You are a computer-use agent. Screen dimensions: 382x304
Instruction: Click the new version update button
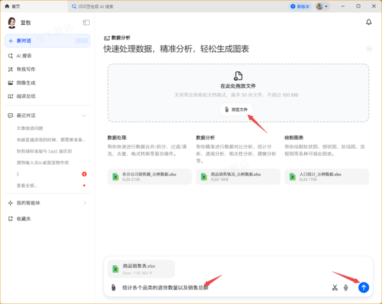[300, 6]
